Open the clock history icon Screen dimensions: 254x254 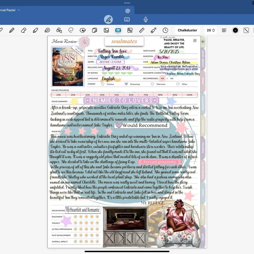(x=165, y=30)
